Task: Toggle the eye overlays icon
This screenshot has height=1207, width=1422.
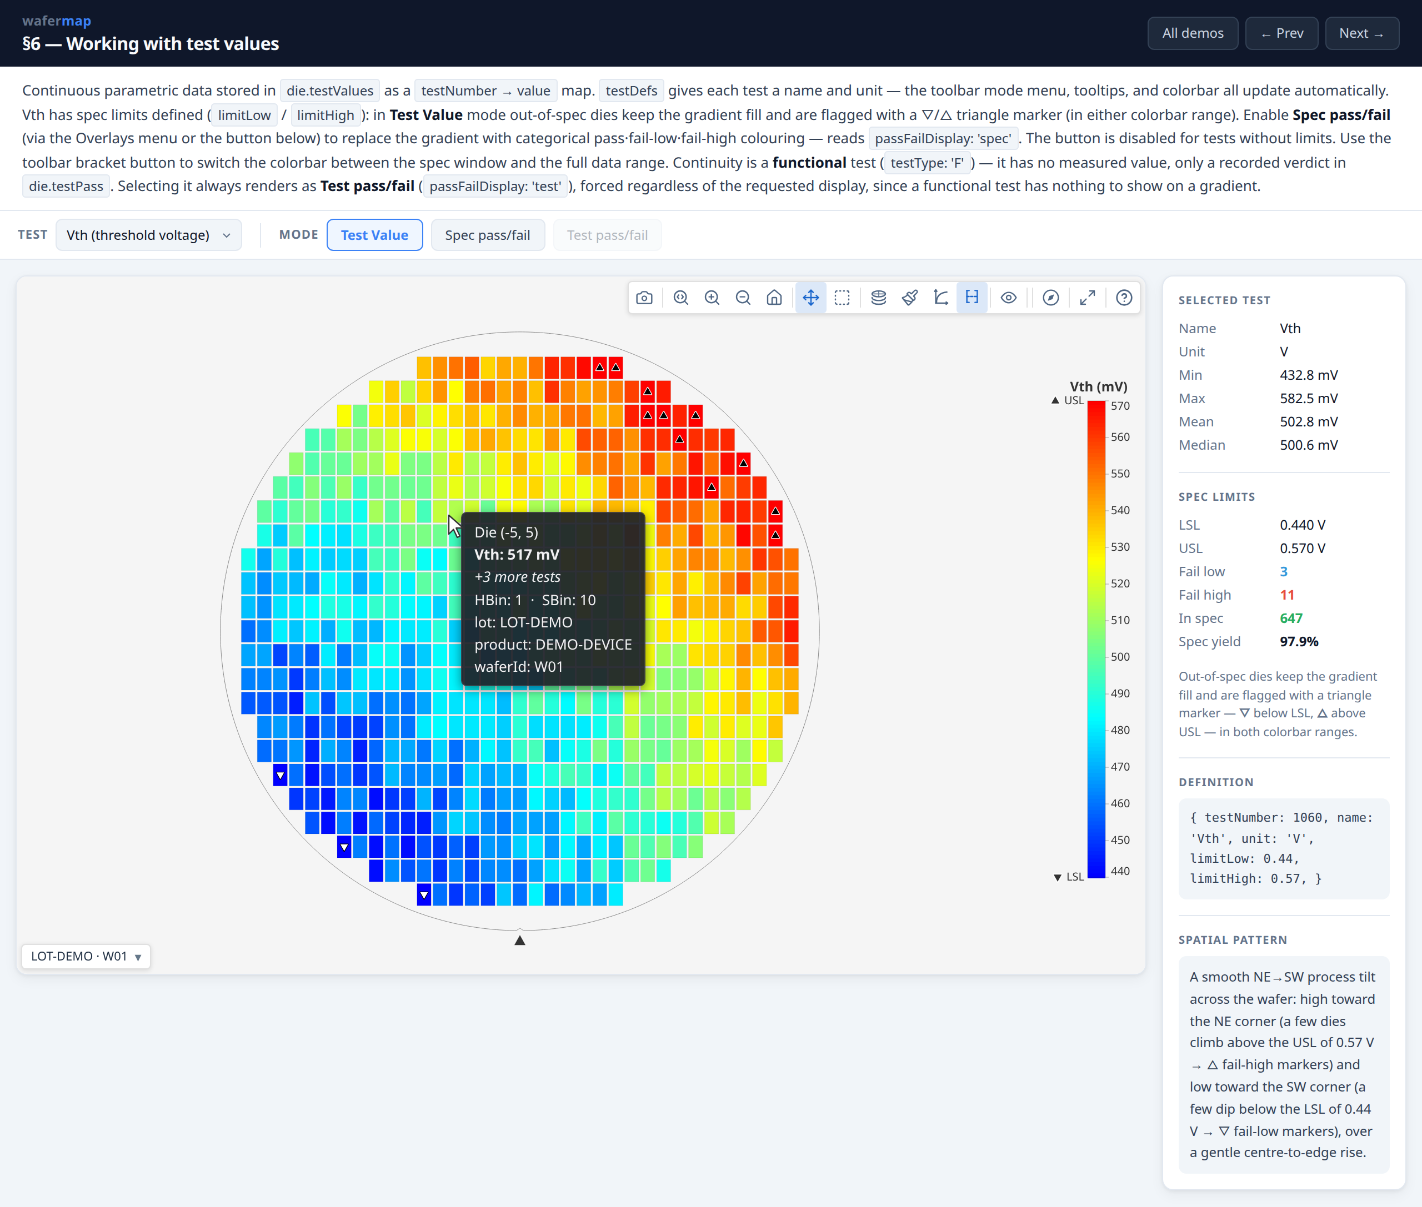Action: click(x=1009, y=298)
